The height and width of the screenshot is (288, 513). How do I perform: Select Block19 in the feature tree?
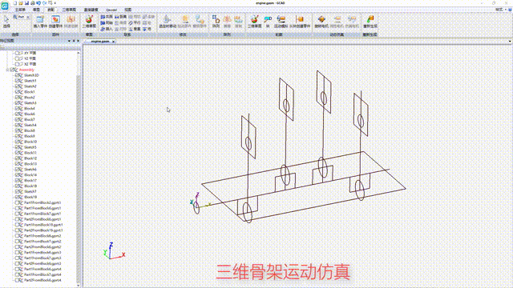click(30, 197)
